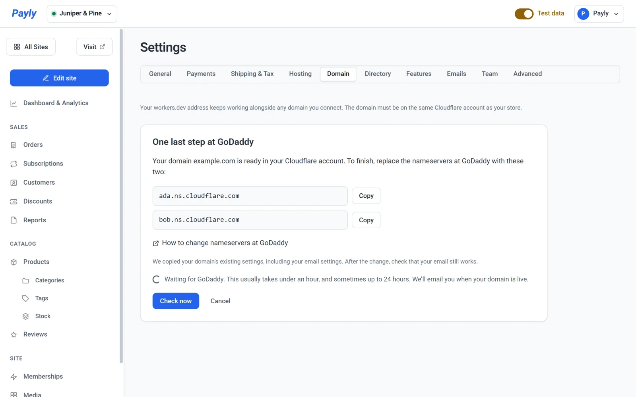Click the Reports file icon
636x397 pixels.
pyautogui.click(x=14, y=220)
